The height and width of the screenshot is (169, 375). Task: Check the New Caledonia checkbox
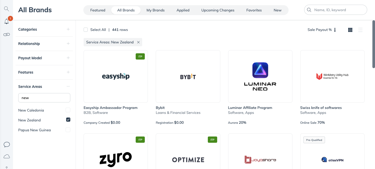pyautogui.click(x=68, y=110)
